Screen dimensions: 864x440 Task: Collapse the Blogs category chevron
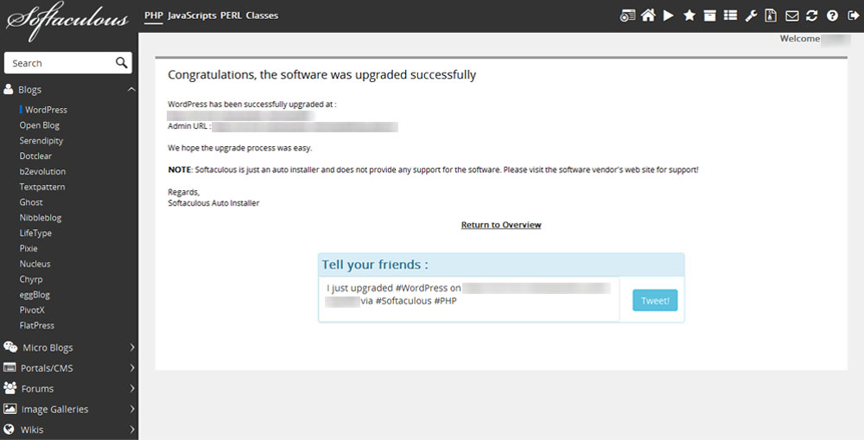131,89
